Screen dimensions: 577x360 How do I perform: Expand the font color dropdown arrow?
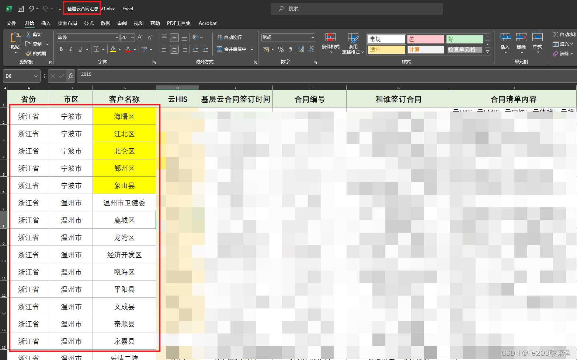[x=135, y=49]
